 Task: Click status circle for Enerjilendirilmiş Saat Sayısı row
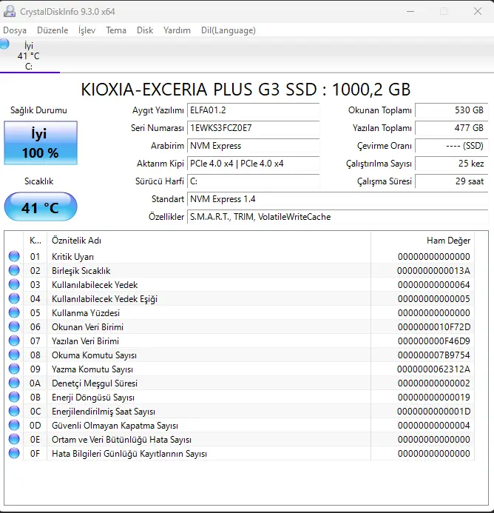pos(14,411)
